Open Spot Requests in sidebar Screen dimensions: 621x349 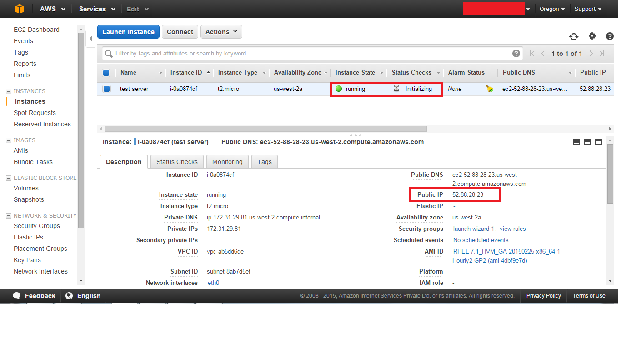(x=35, y=113)
